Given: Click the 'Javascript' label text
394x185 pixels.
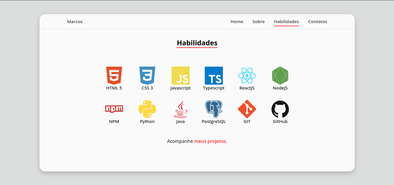Looking at the screenshot, I should coord(180,88).
